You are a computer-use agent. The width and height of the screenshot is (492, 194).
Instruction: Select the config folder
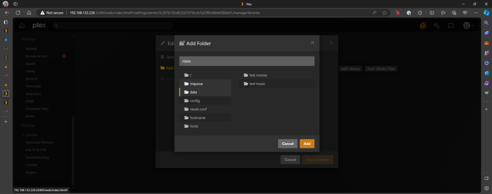(205, 101)
